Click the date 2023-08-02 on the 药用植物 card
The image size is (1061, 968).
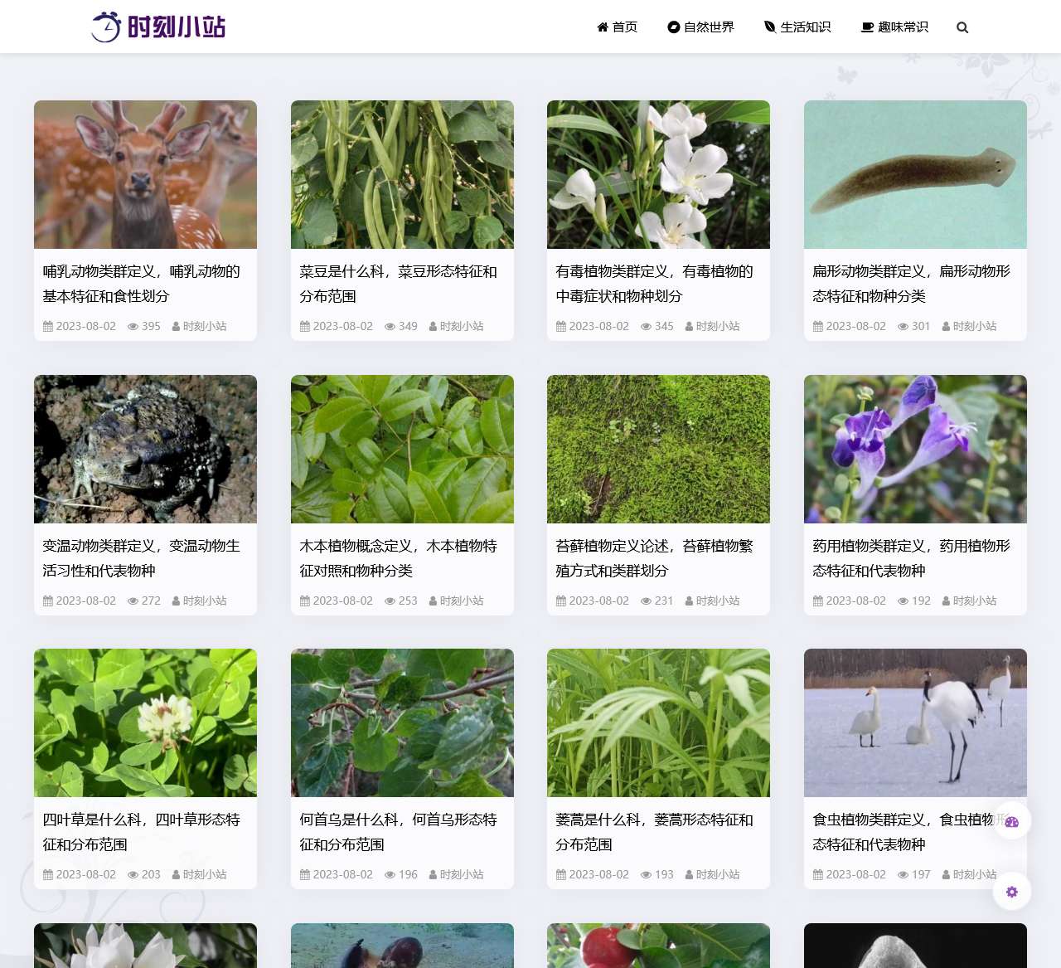(x=856, y=601)
